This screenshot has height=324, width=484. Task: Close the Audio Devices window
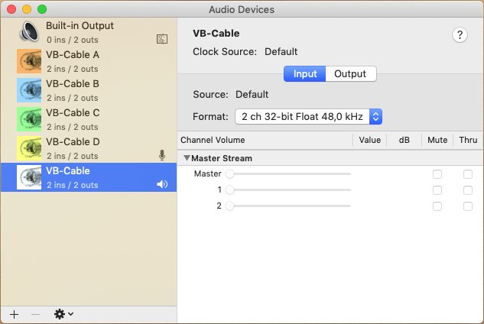point(11,9)
